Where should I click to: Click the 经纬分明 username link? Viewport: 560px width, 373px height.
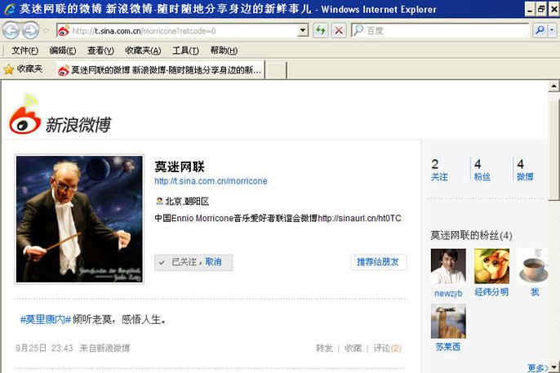[491, 292]
